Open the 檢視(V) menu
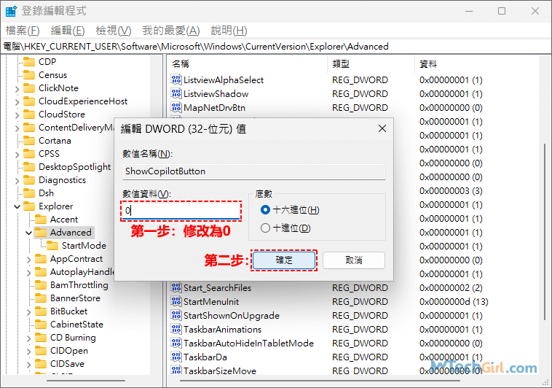Image resolution: width=552 pixels, height=388 pixels. click(x=114, y=31)
